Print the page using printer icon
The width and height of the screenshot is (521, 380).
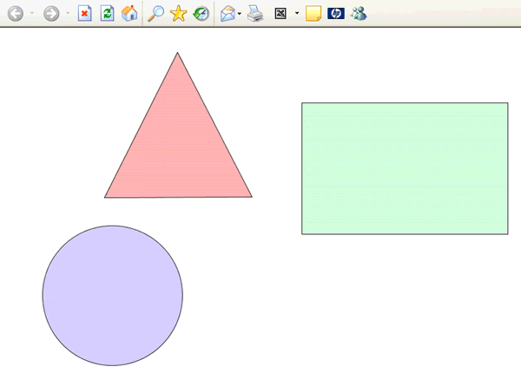254,13
